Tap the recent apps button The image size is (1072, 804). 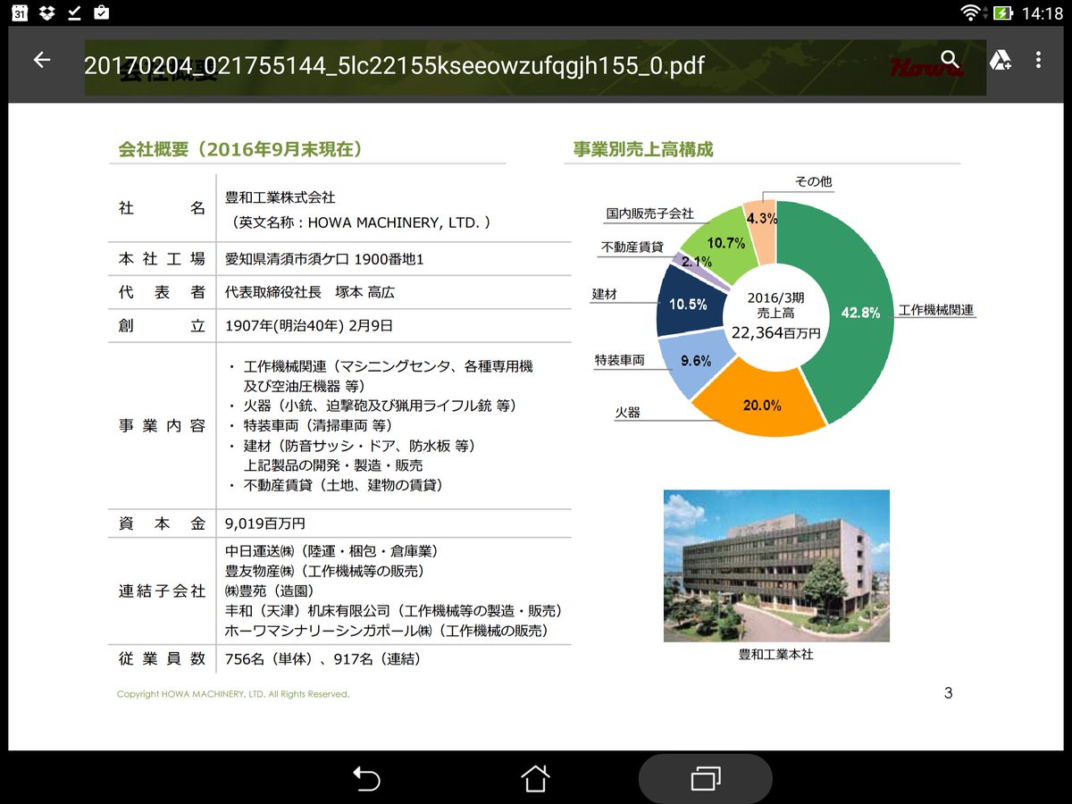point(706,778)
